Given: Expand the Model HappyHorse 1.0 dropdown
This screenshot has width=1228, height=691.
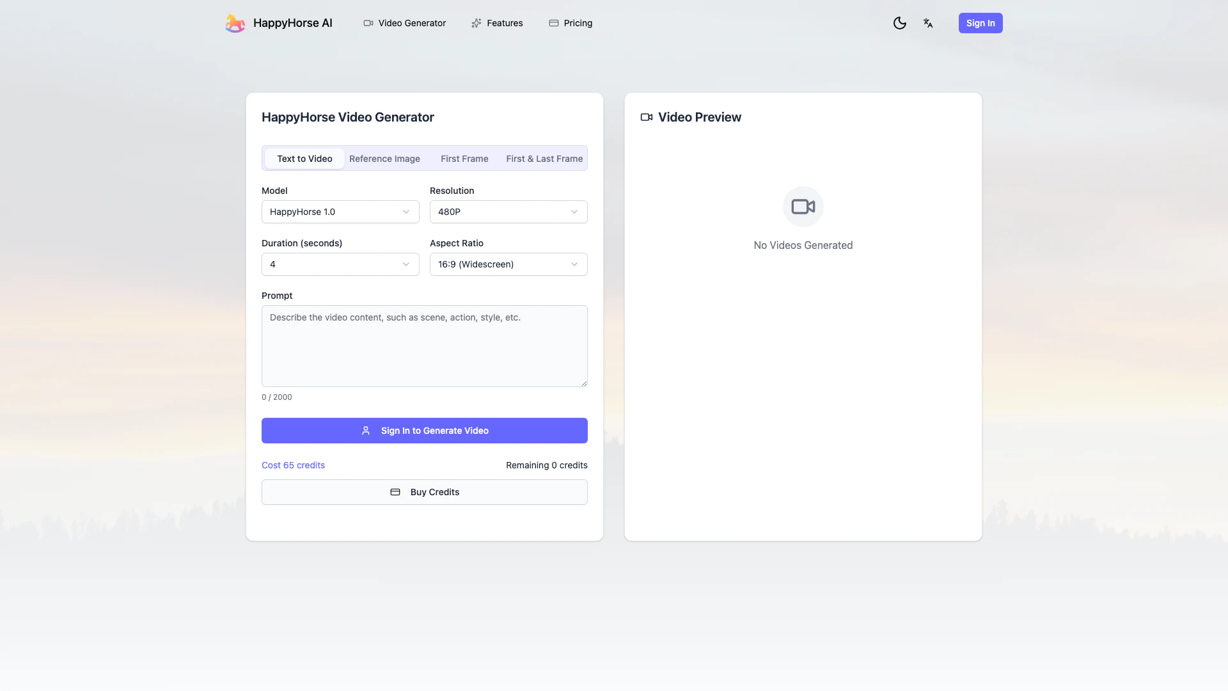Looking at the screenshot, I should [x=340, y=212].
